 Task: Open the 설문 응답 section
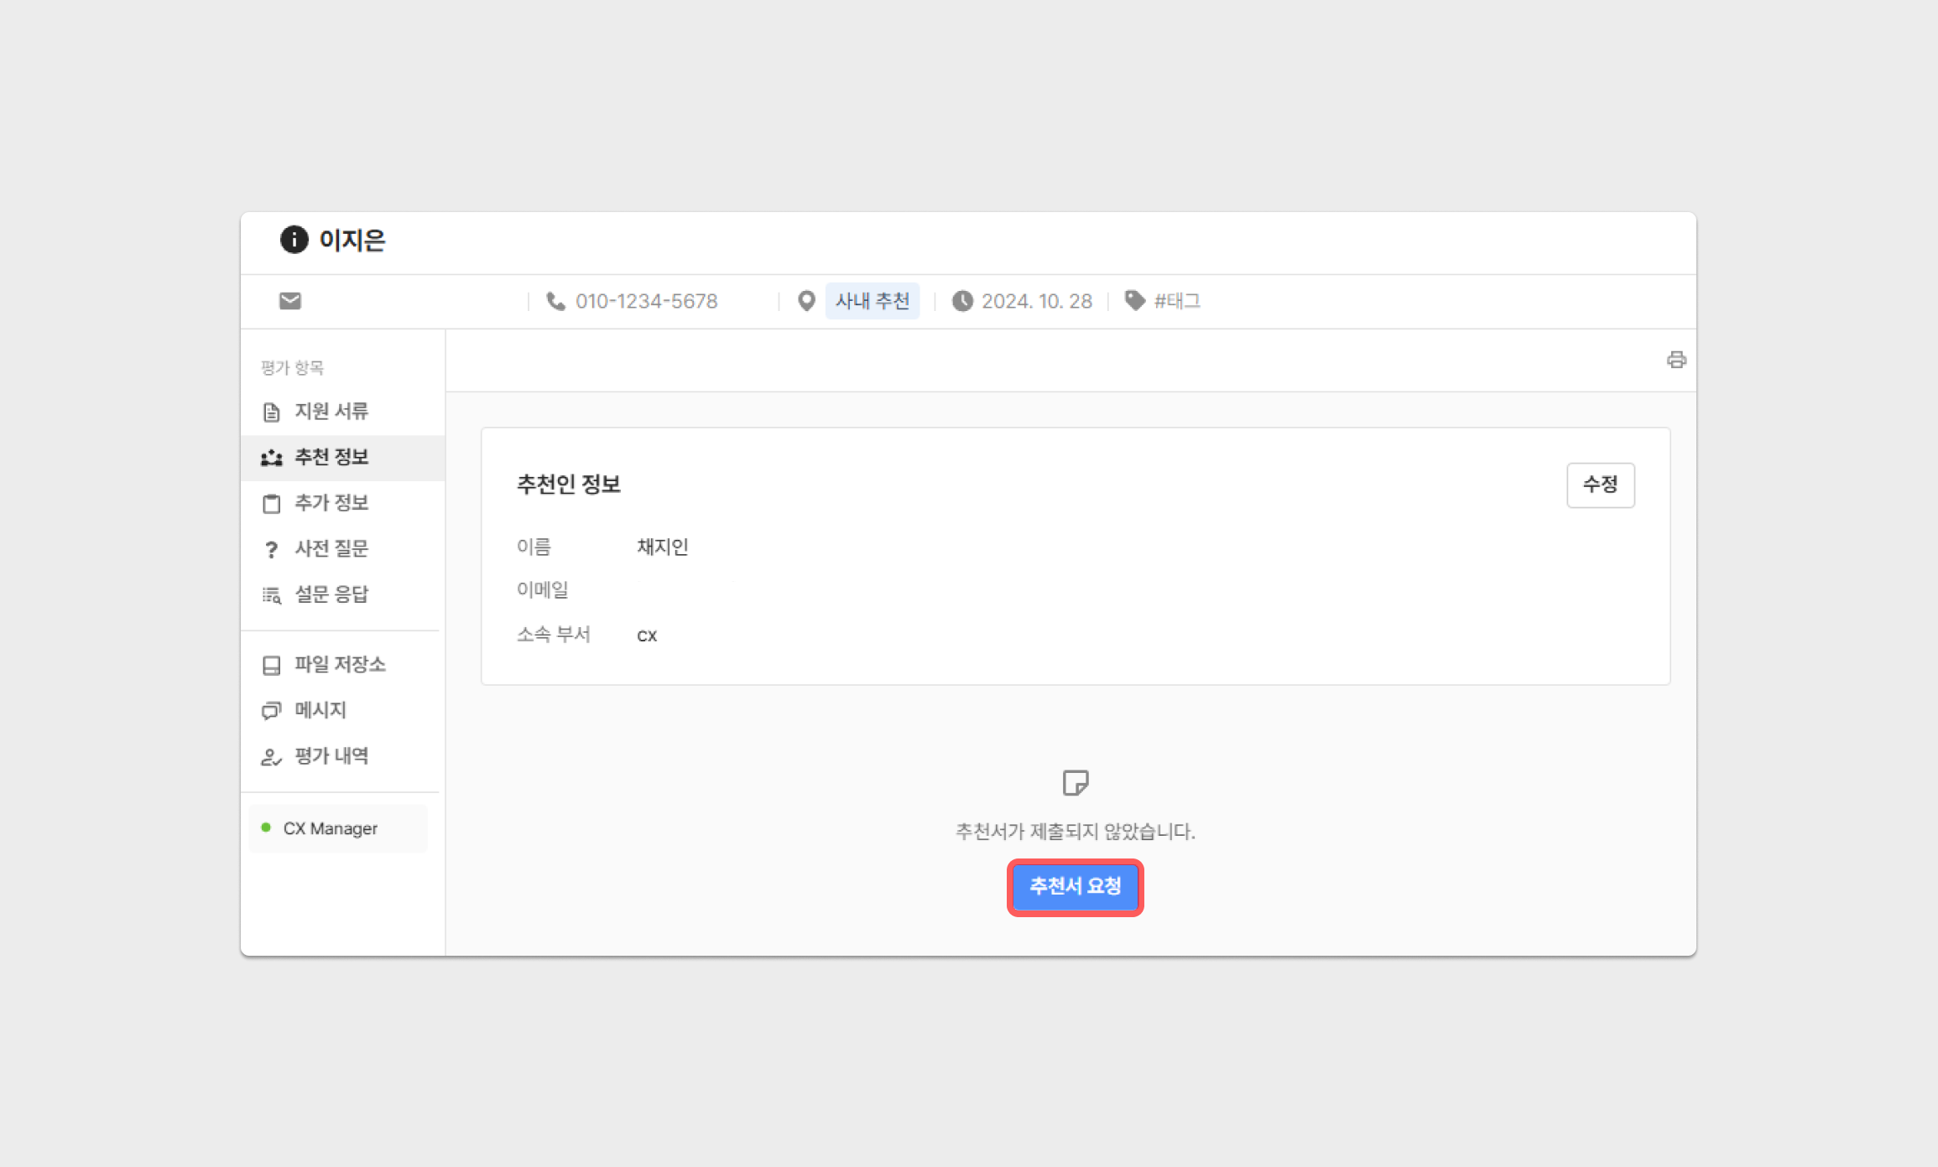[x=331, y=594]
